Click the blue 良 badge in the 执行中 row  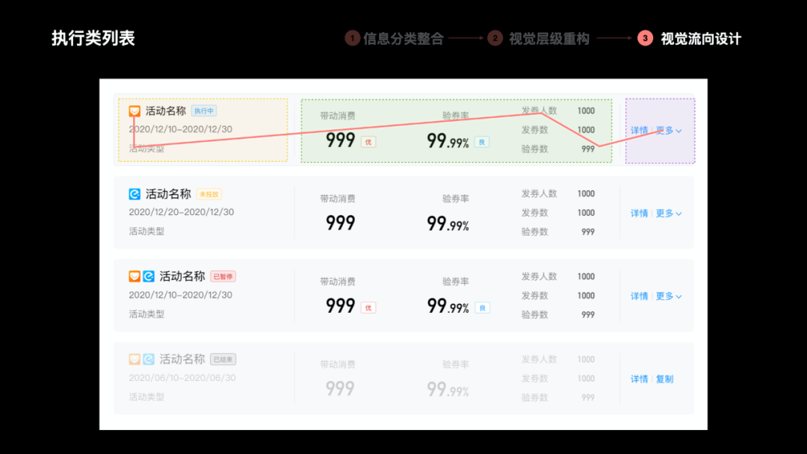(482, 143)
